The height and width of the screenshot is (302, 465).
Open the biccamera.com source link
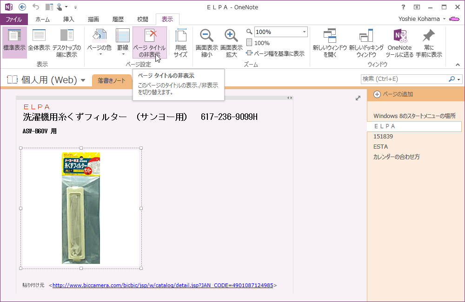coord(163,285)
